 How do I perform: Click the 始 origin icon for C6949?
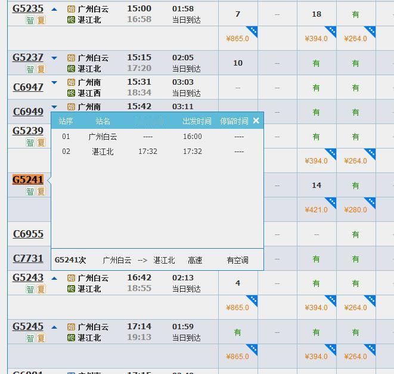click(x=71, y=107)
